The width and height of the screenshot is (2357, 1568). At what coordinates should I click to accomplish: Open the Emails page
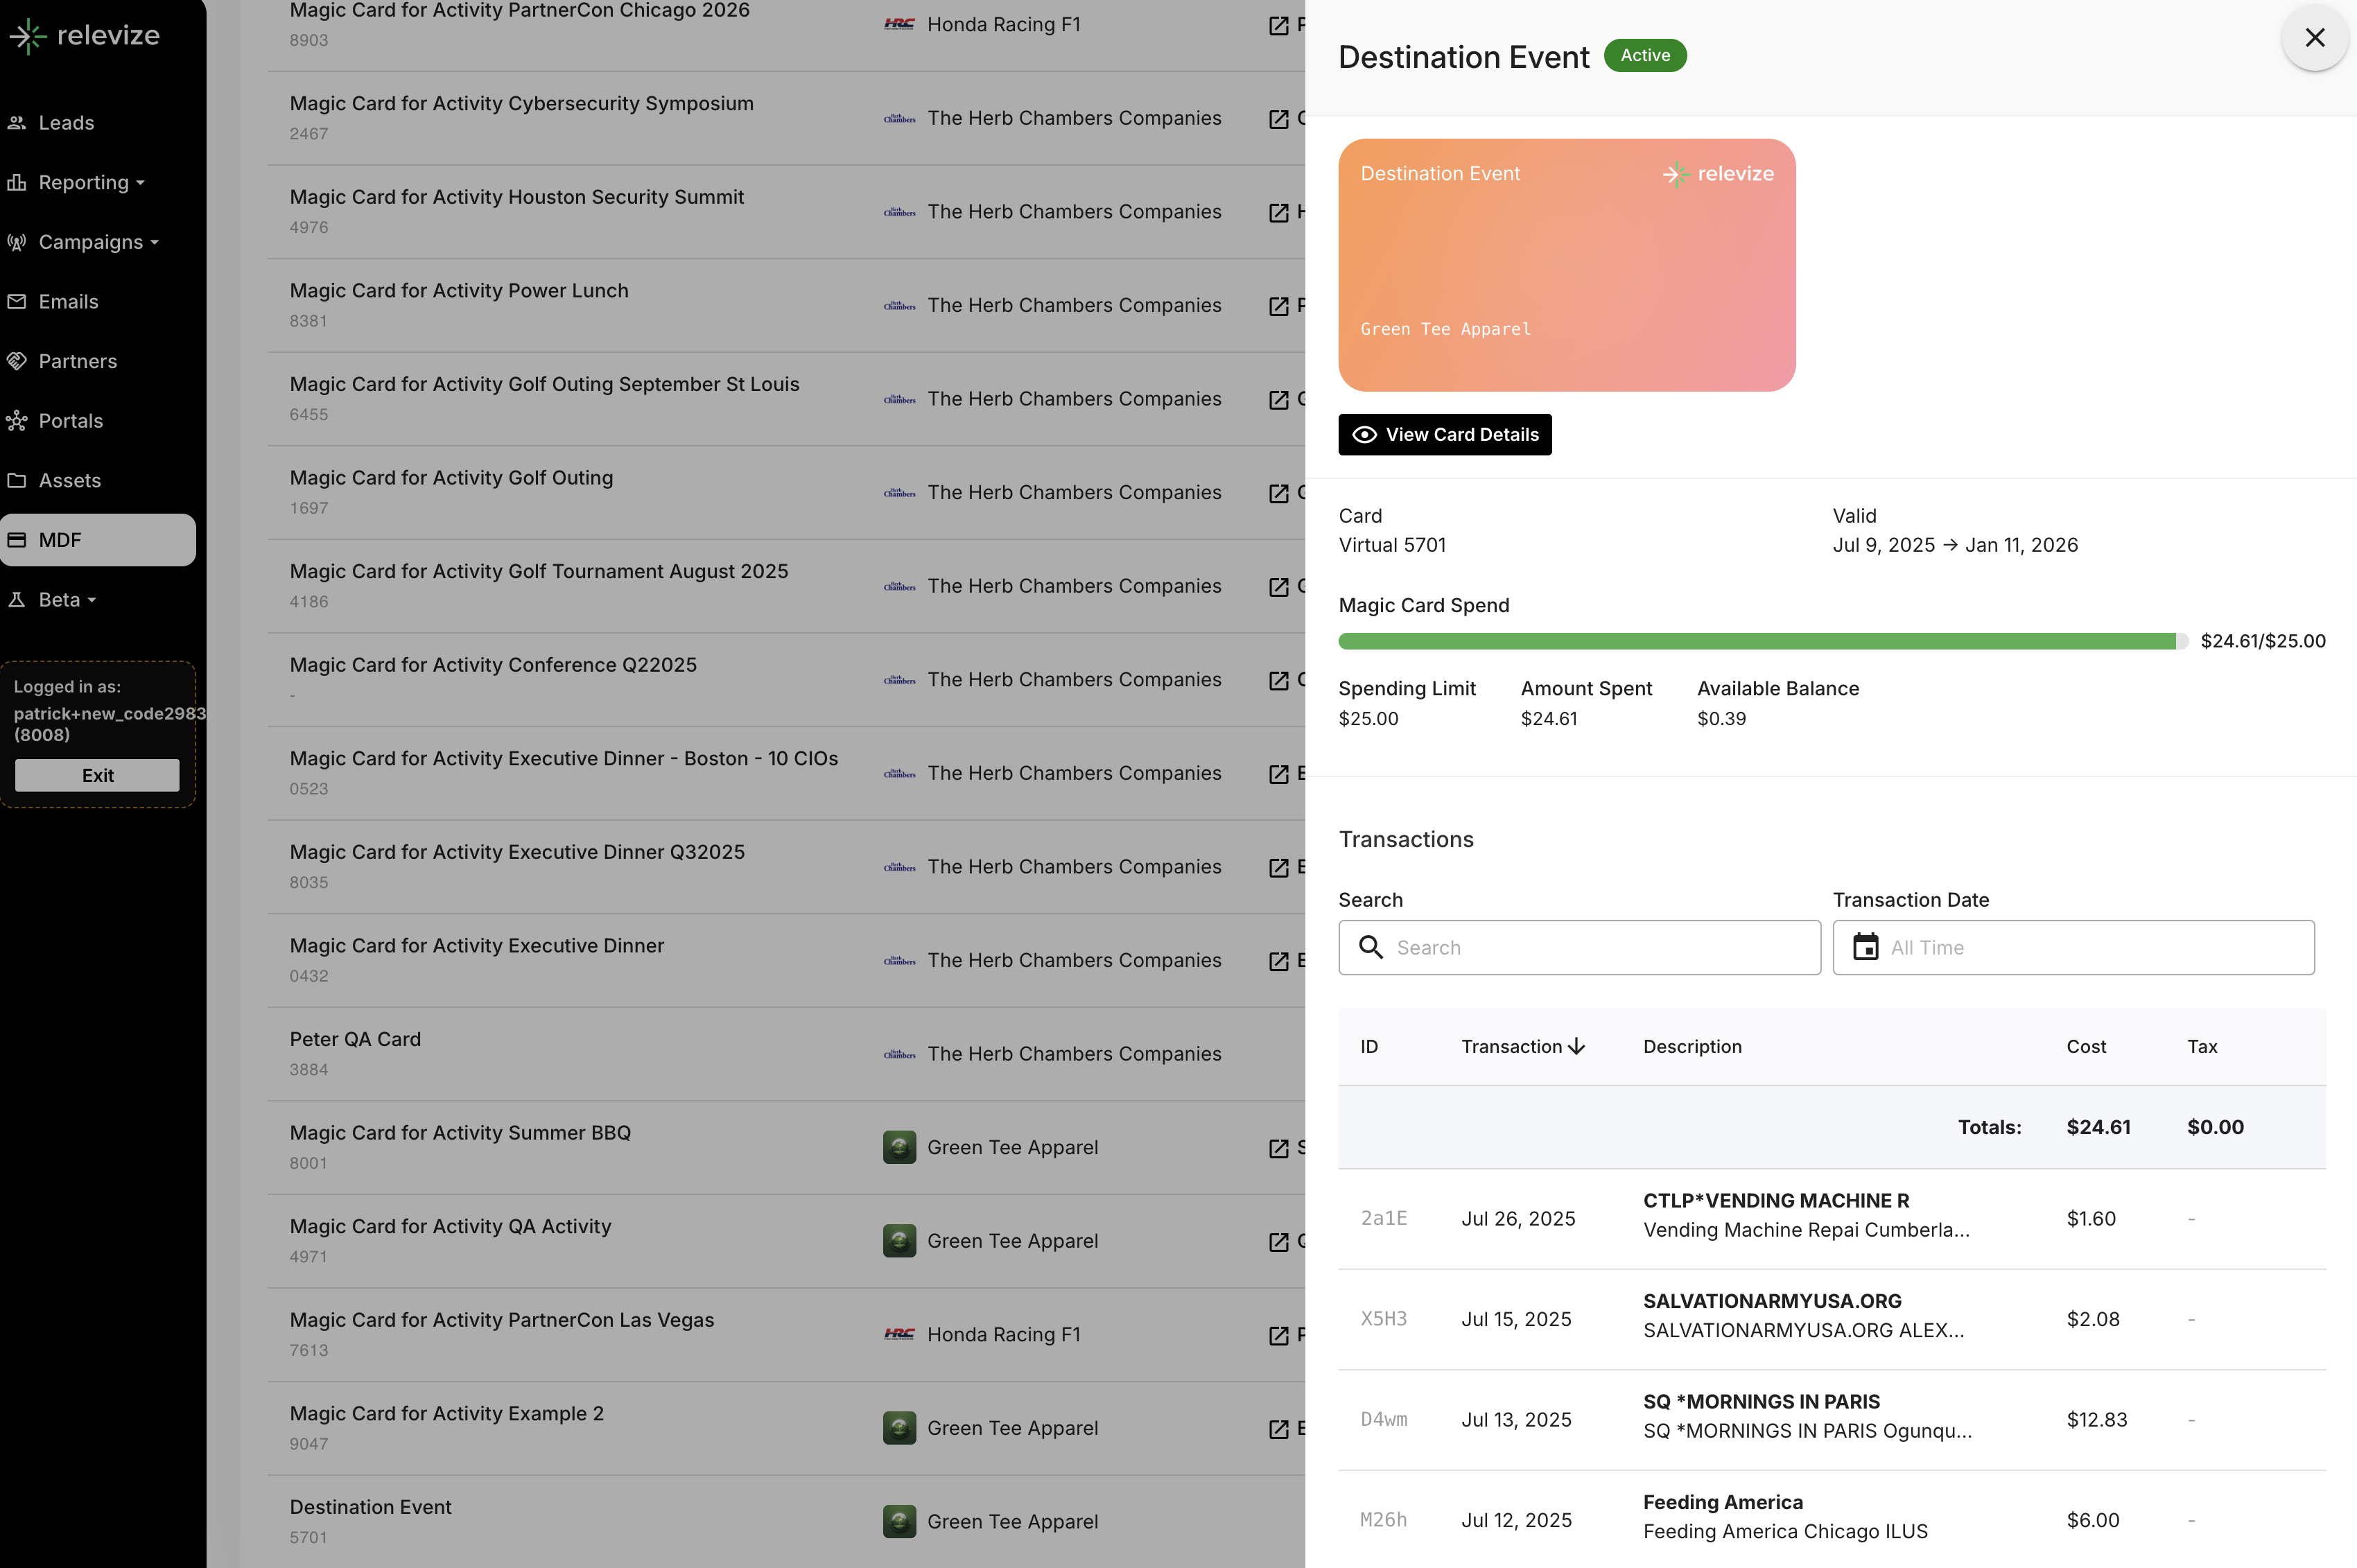click(x=68, y=302)
